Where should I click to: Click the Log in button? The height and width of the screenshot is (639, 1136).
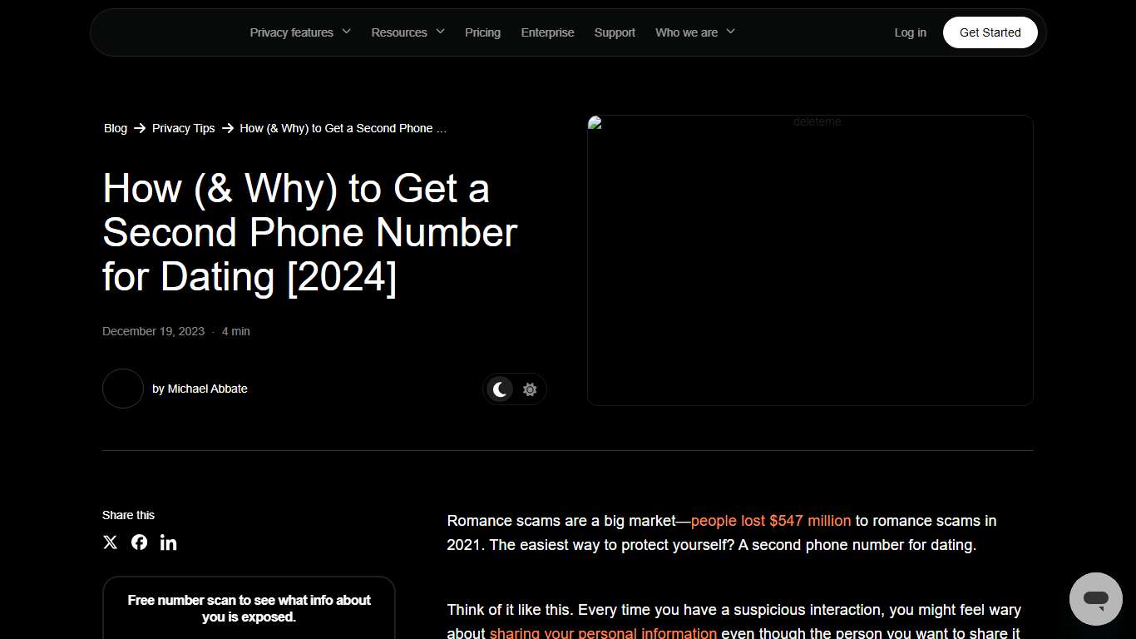coord(910,32)
